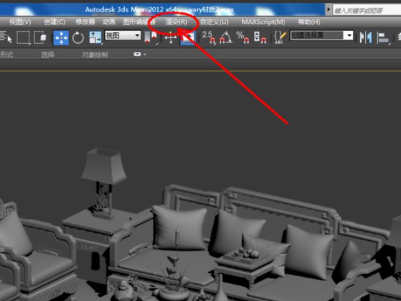Select the Scale transform tool

pos(95,38)
